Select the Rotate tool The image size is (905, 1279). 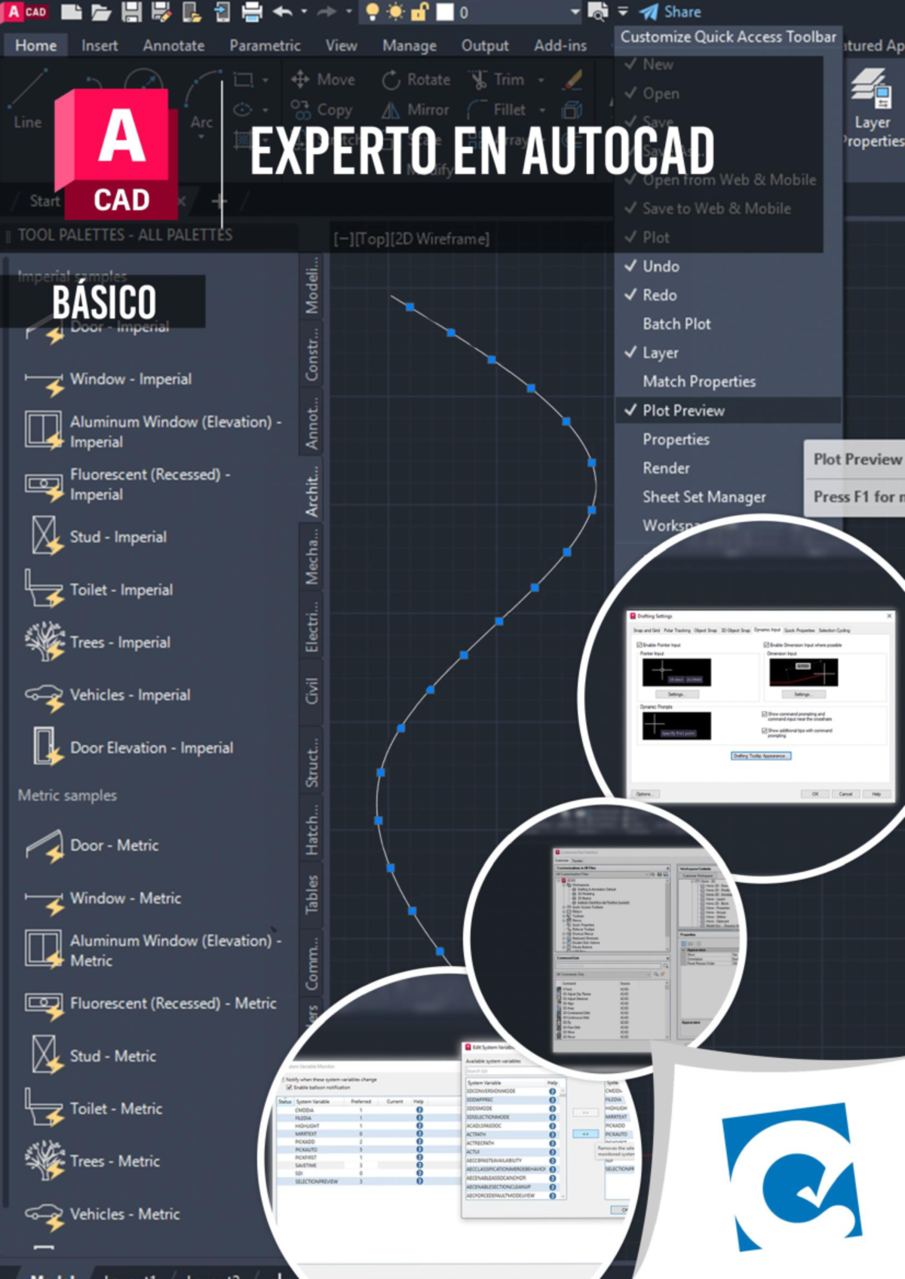416,79
